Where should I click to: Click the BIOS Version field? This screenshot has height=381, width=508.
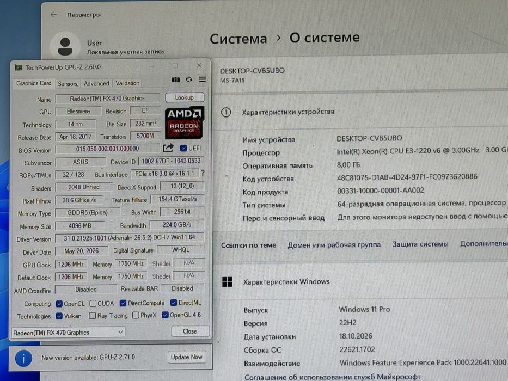click(x=108, y=149)
